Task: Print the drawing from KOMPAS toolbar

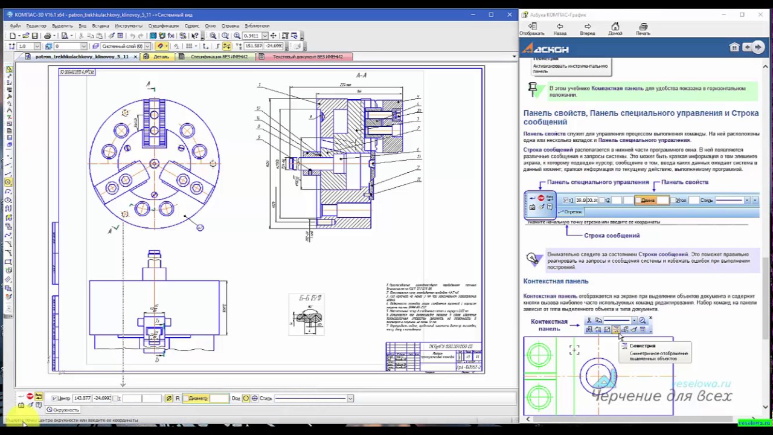Action: (x=47, y=36)
